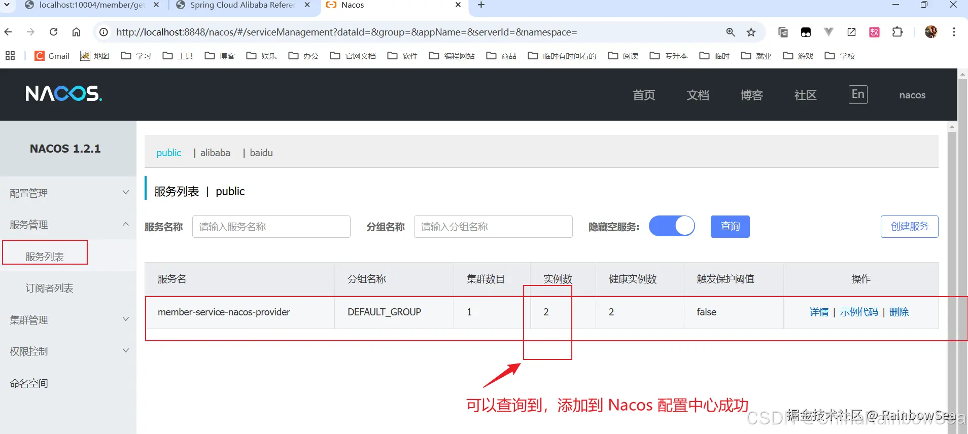
Task: Open the 官网文档 bookmark folder
Action: tap(353, 56)
